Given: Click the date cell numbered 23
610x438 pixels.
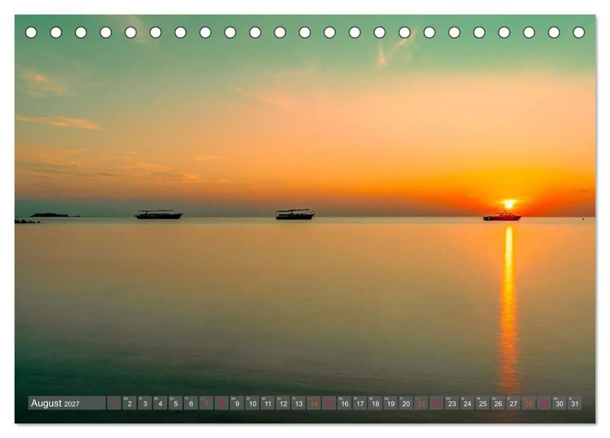Looking at the screenshot, I should point(452,403).
